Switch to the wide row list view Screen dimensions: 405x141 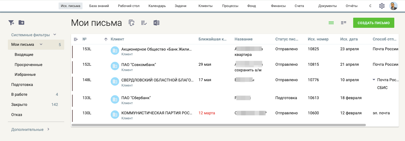[x=331, y=23]
